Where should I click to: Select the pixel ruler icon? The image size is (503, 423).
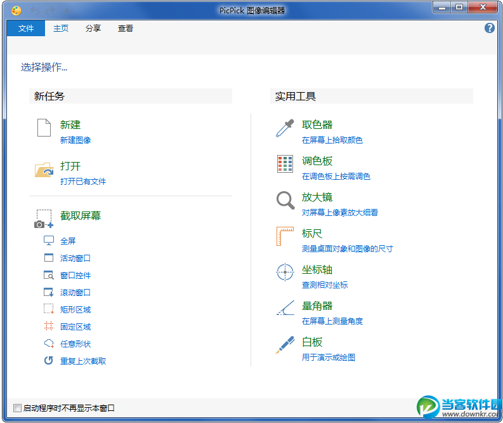tap(285, 236)
